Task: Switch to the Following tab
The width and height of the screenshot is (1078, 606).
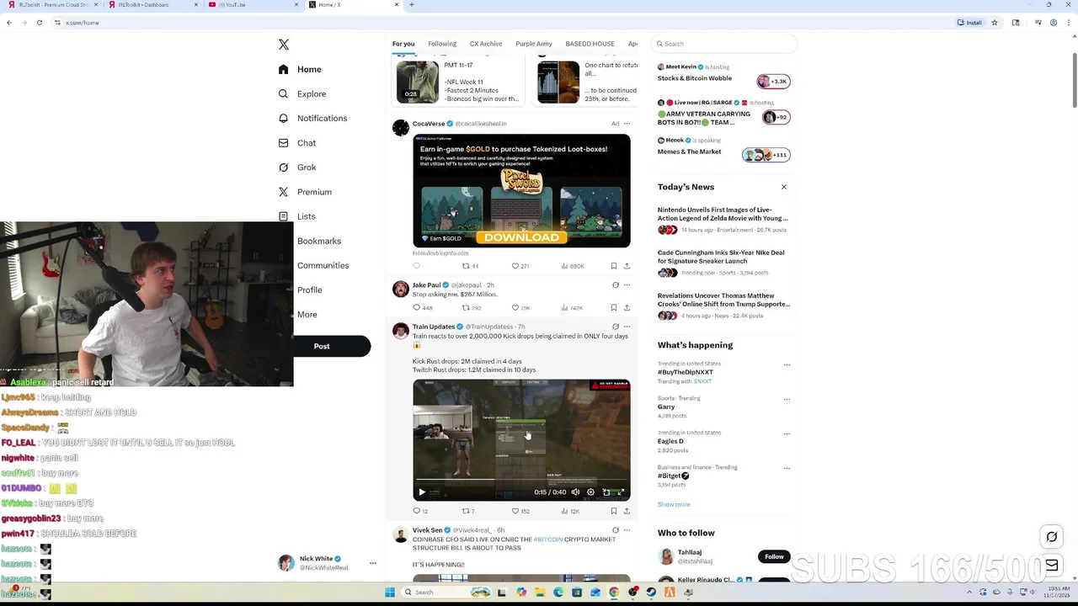Action: pyautogui.click(x=442, y=44)
